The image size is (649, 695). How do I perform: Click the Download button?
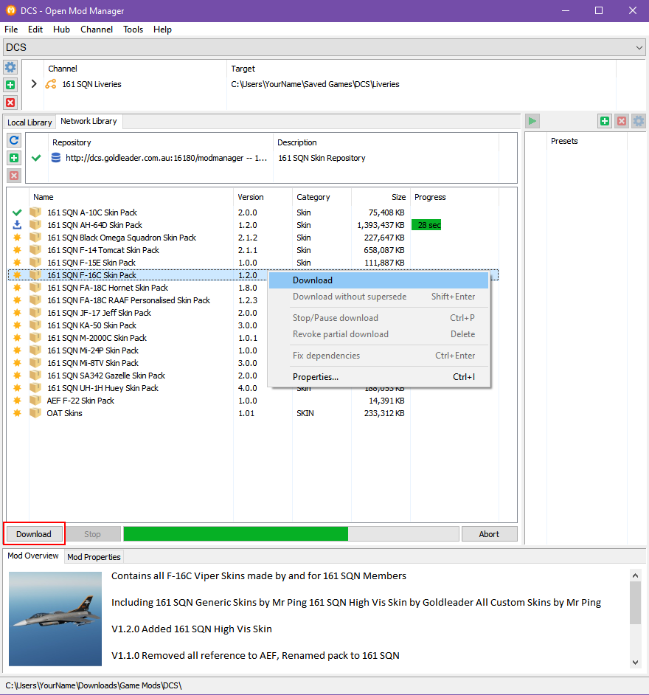[x=33, y=533]
